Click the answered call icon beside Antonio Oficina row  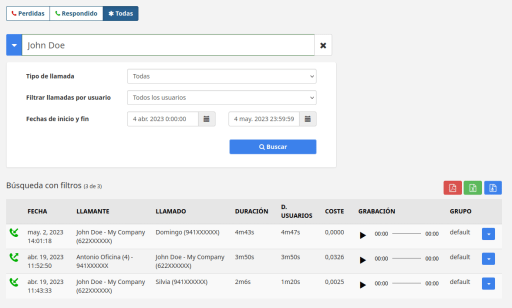(14, 258)
